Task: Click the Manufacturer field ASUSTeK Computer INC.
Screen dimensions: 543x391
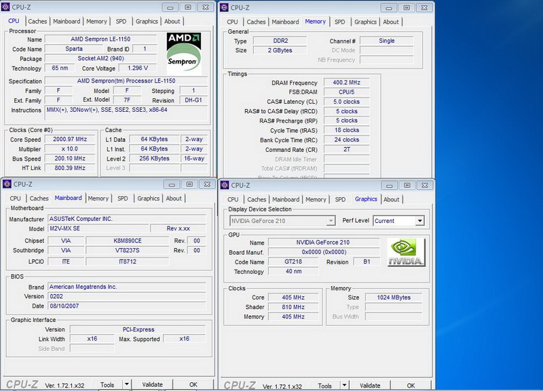Action: (127, 219)
